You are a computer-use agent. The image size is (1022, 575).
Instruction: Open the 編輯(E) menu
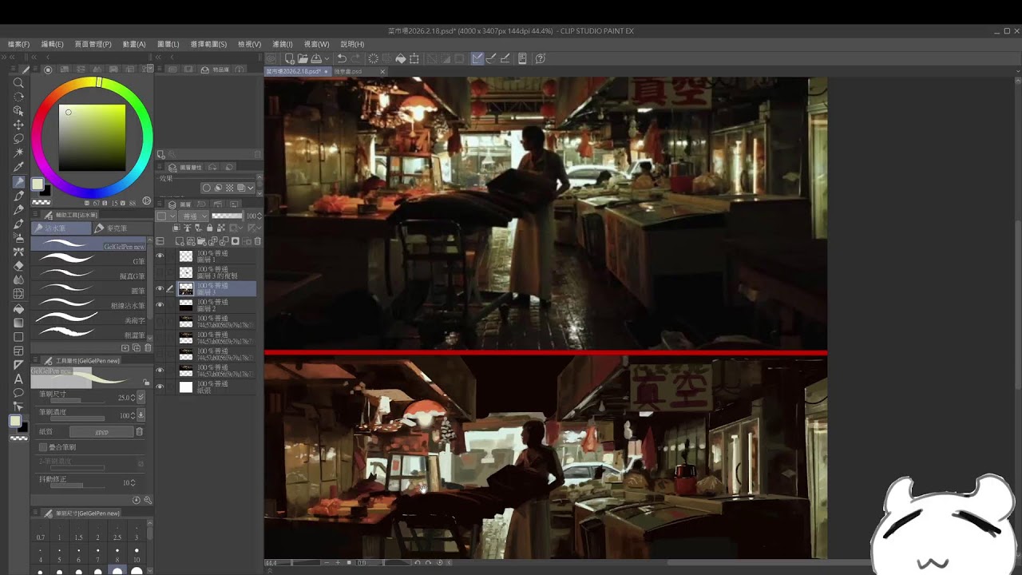pos(52,45)
